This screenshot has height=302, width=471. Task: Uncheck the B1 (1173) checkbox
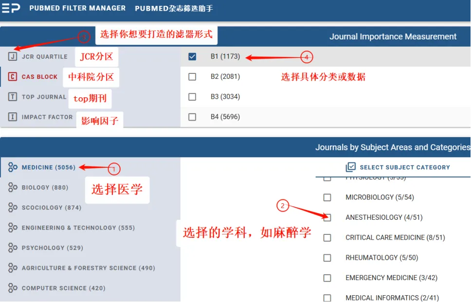tap(192, 56)
